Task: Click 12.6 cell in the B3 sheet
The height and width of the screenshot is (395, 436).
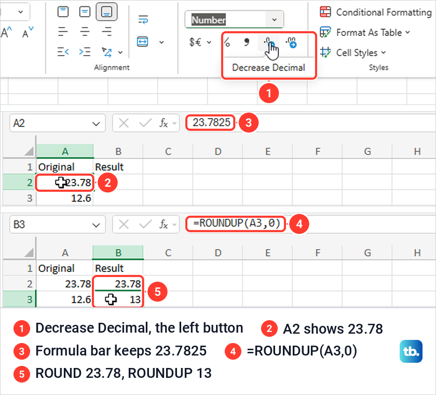Action: (65, 299)
